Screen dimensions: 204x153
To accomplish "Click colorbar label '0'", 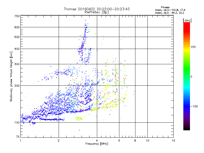I will click(191, 76).
